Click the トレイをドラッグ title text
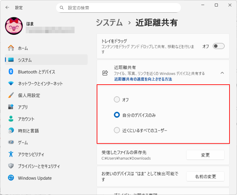 tap(114, 41)
